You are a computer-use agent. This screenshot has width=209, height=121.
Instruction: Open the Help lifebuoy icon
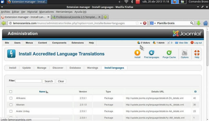point(197,53)
